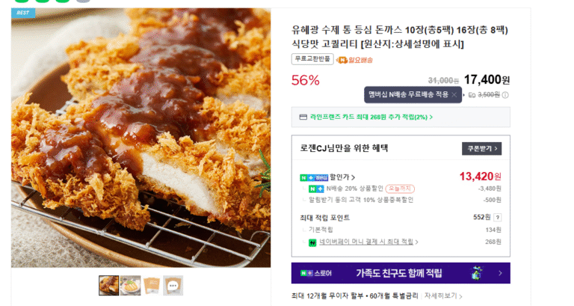Select the first tonkatsu thumbnail
This screenshot has height=306, width=574.
(x=108, y=285)
